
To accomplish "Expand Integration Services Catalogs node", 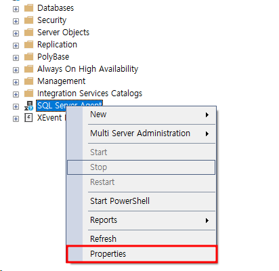I will point(16,94).
